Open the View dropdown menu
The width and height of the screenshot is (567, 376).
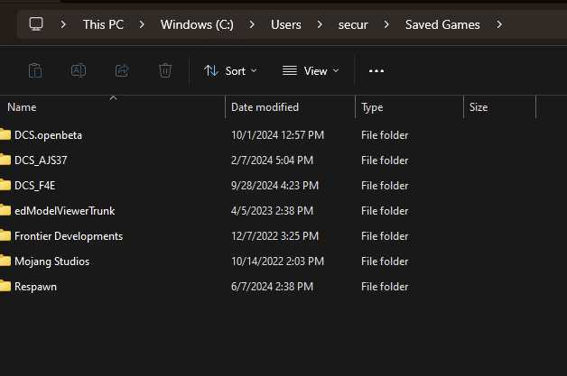pyautogui.click(x=311, y=71)
